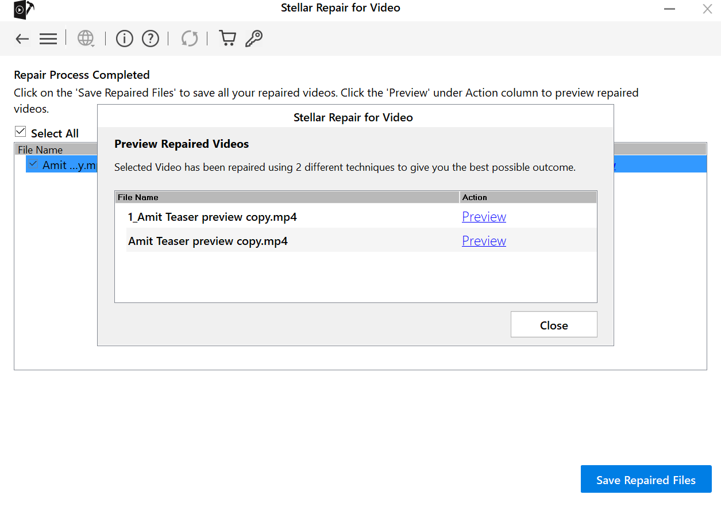Screen dimensions: 721x510
Task: Click the back arrow icon
Action: (x=22, y=39)
